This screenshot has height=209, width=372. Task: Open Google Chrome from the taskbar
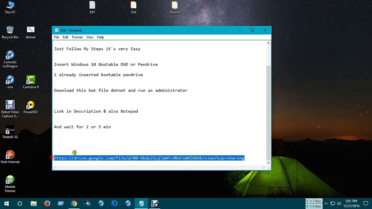click(74, 203)
